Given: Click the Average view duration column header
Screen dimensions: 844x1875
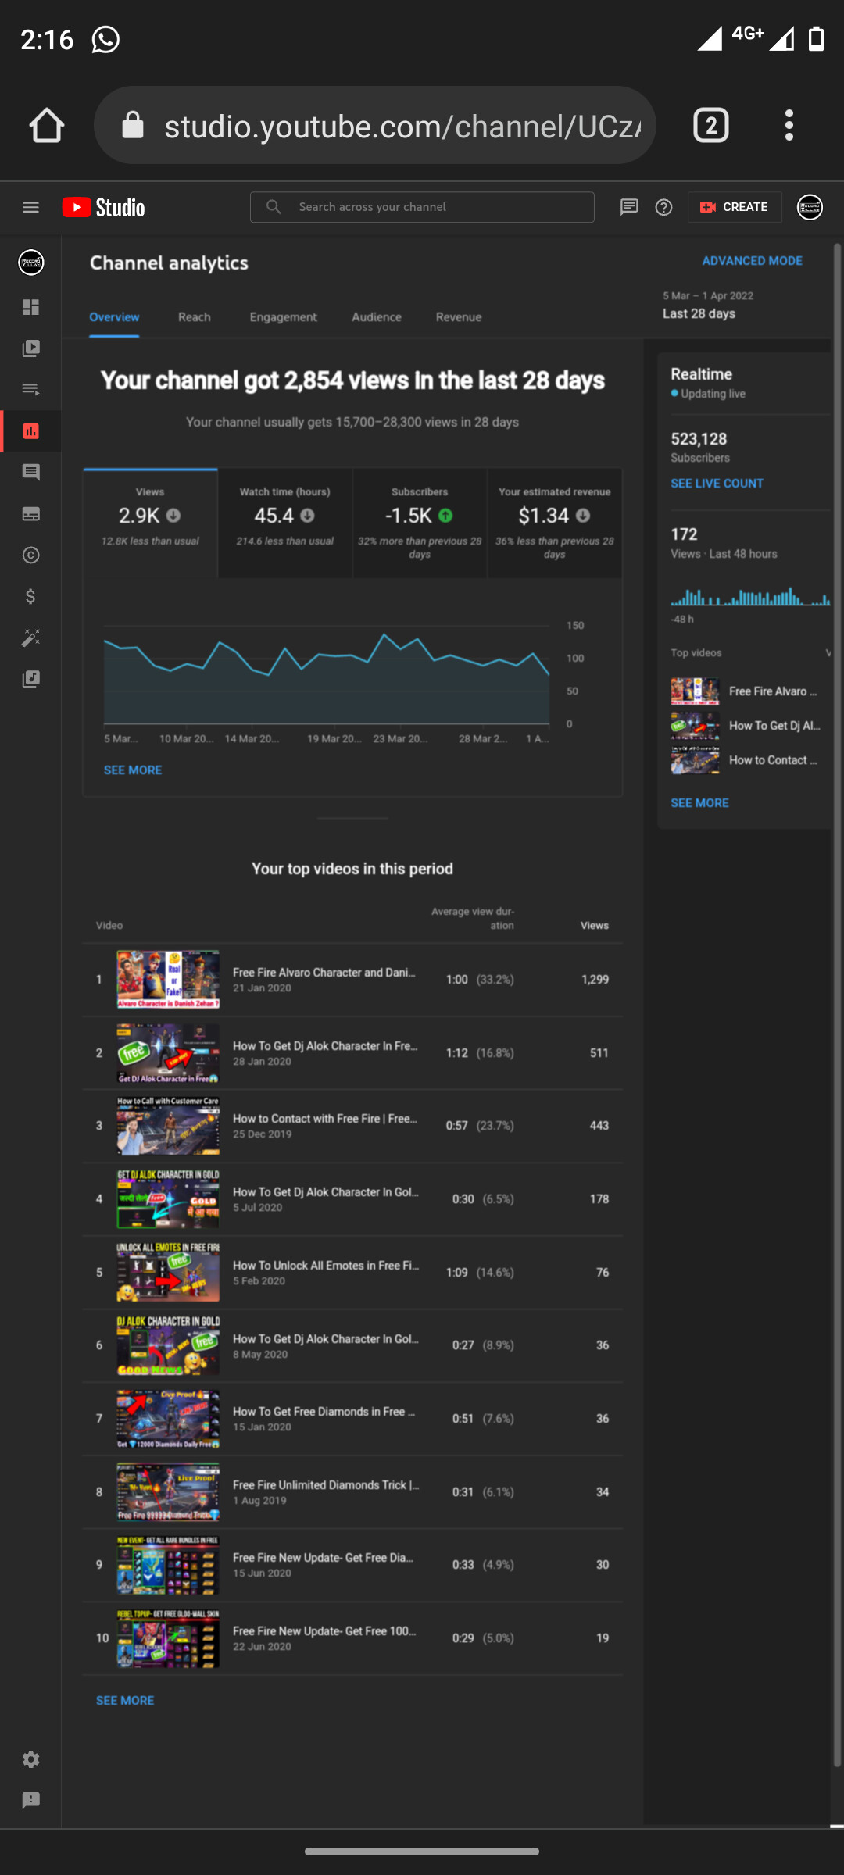Looking at the screenshot, I should click(472, 919).
